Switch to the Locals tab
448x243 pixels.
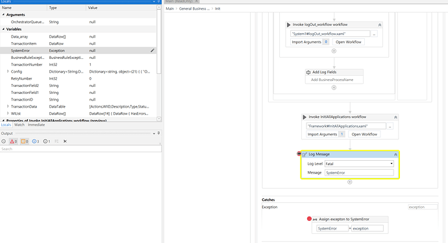pyautogui.click(x=6, y=124)
